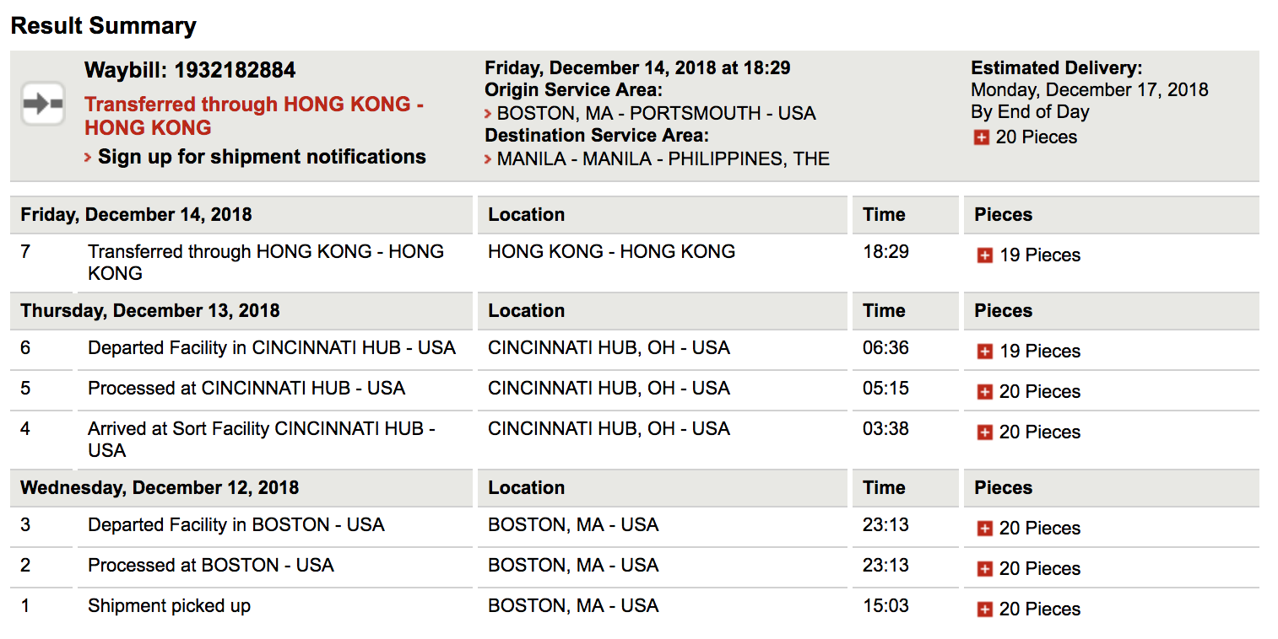Click the Estimated Delivery date text
This screenshot has width=1278, height=639.
pos(1089,89)
